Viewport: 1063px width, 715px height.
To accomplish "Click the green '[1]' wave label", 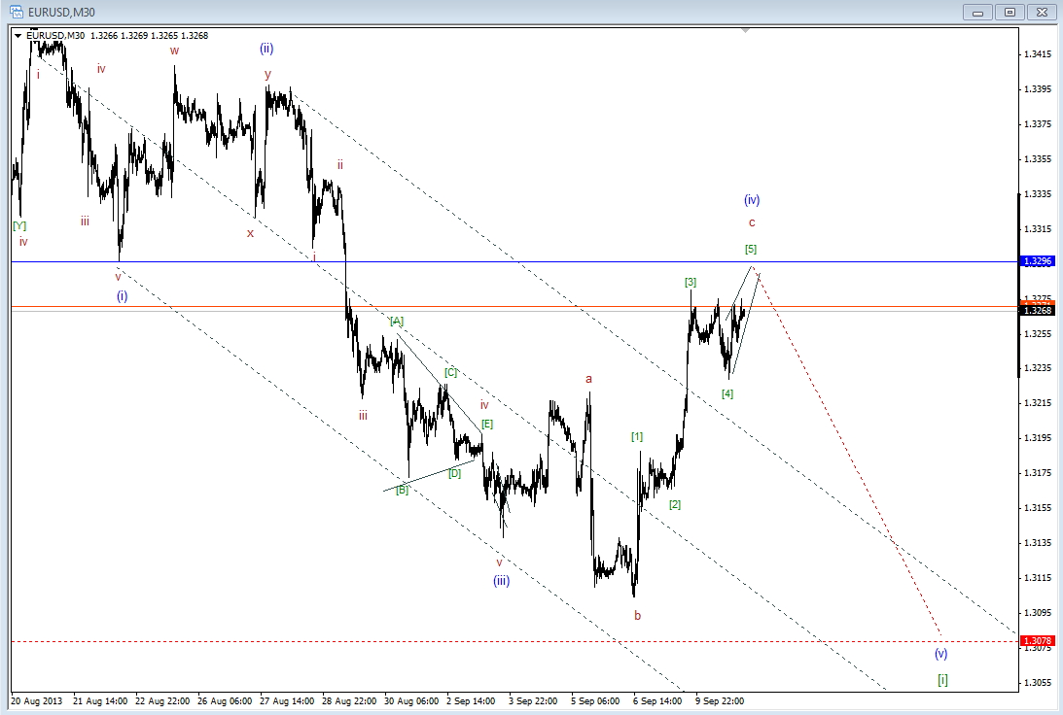I will point(637,437).
